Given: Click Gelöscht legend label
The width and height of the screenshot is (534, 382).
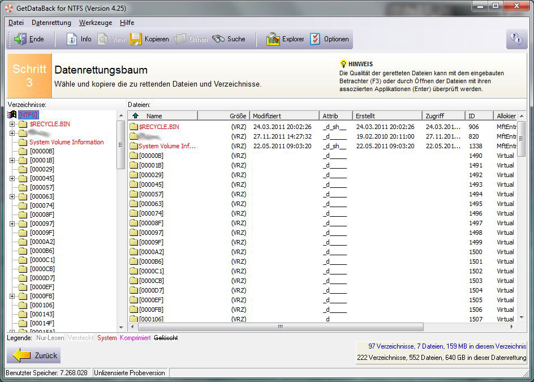Looking at the screenshot, I should point(166,338).
